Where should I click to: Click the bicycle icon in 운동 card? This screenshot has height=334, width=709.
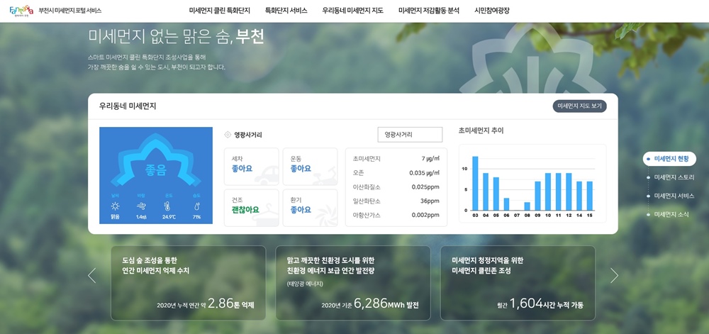click(x=325, y=177)
